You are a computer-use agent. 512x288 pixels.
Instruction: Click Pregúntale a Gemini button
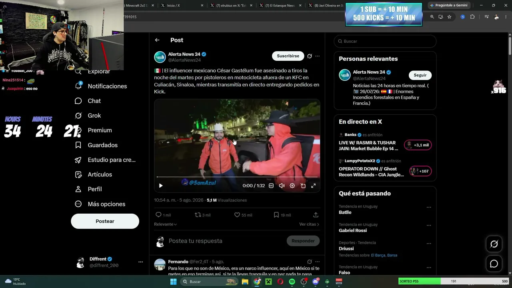pos(448,5)
